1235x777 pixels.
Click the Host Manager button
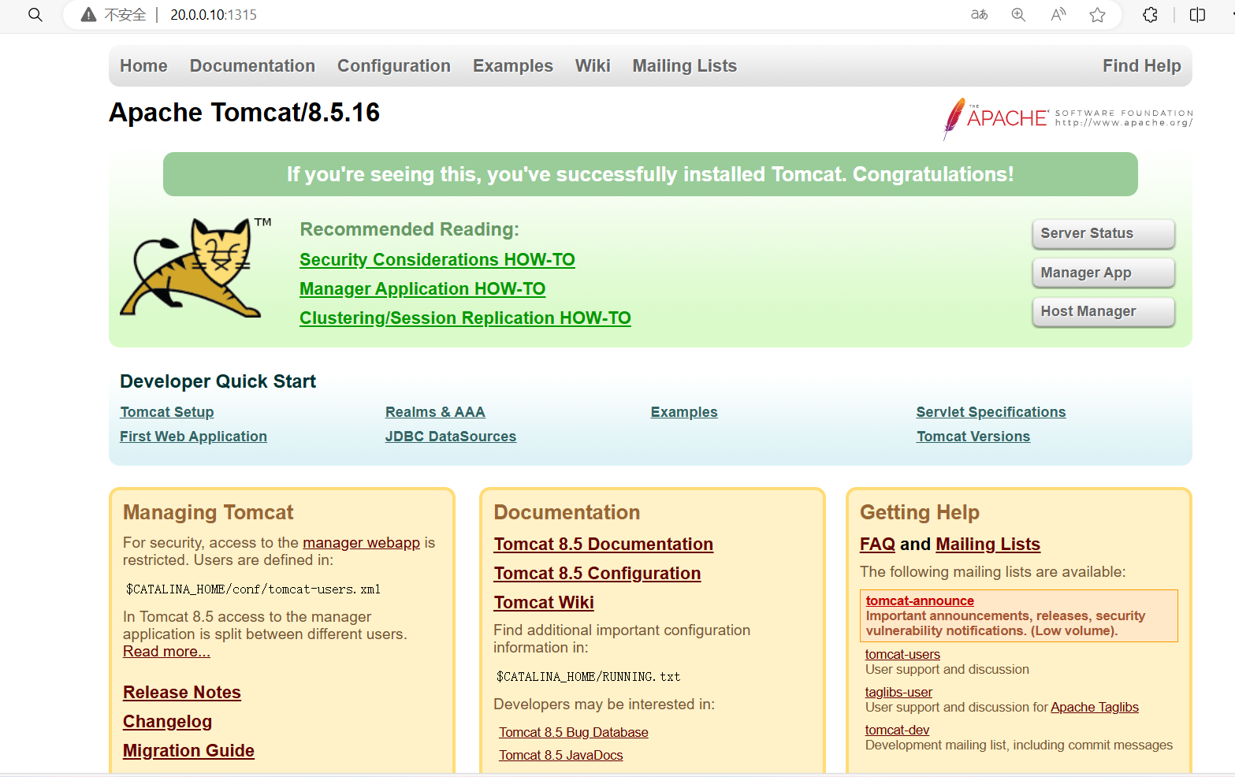tap(1103, 311)
